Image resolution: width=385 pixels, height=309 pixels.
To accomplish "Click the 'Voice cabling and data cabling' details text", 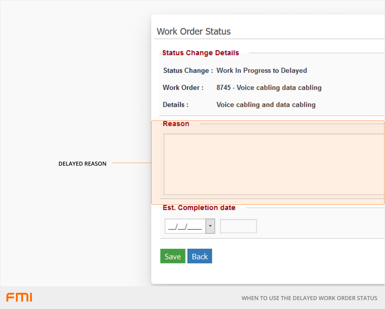I will tap(266, 105).
